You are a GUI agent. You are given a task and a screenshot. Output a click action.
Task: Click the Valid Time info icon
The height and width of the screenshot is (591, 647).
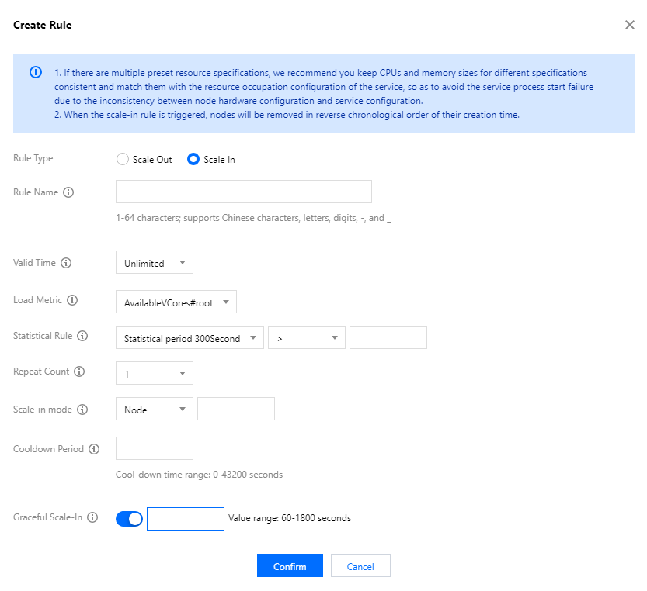pyautogui.click(x=66, y=263)
